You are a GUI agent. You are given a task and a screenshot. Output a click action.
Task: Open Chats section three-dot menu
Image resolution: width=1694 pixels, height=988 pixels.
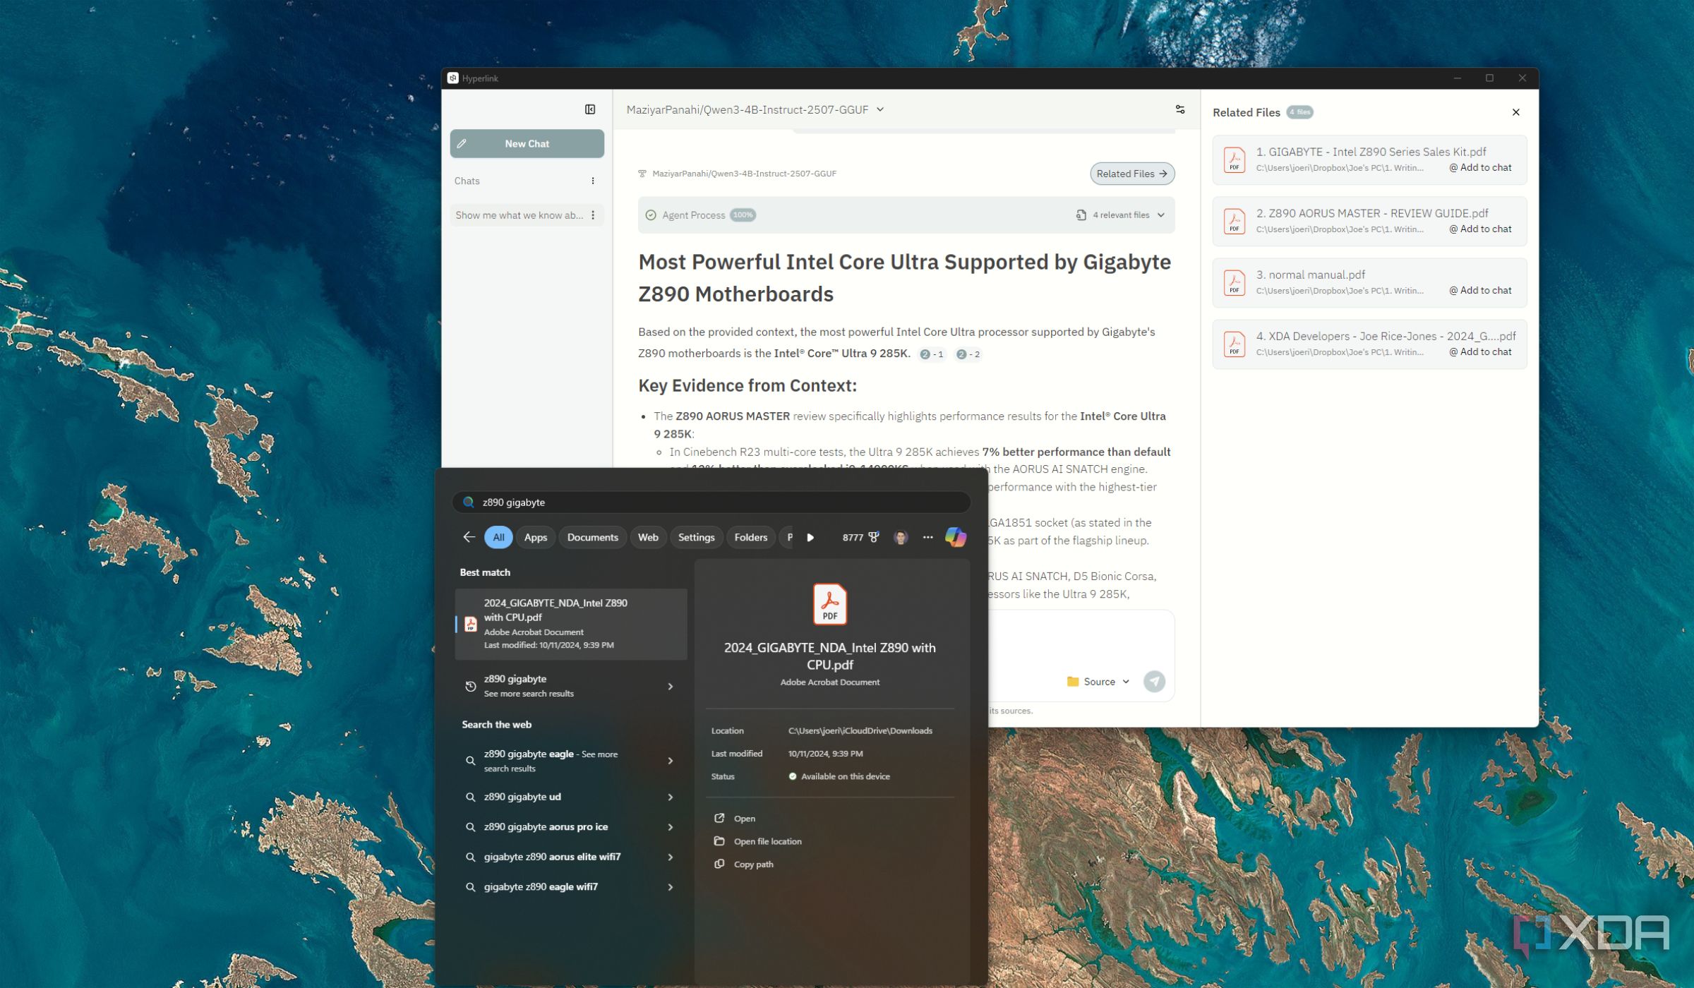tap(593, 181)
